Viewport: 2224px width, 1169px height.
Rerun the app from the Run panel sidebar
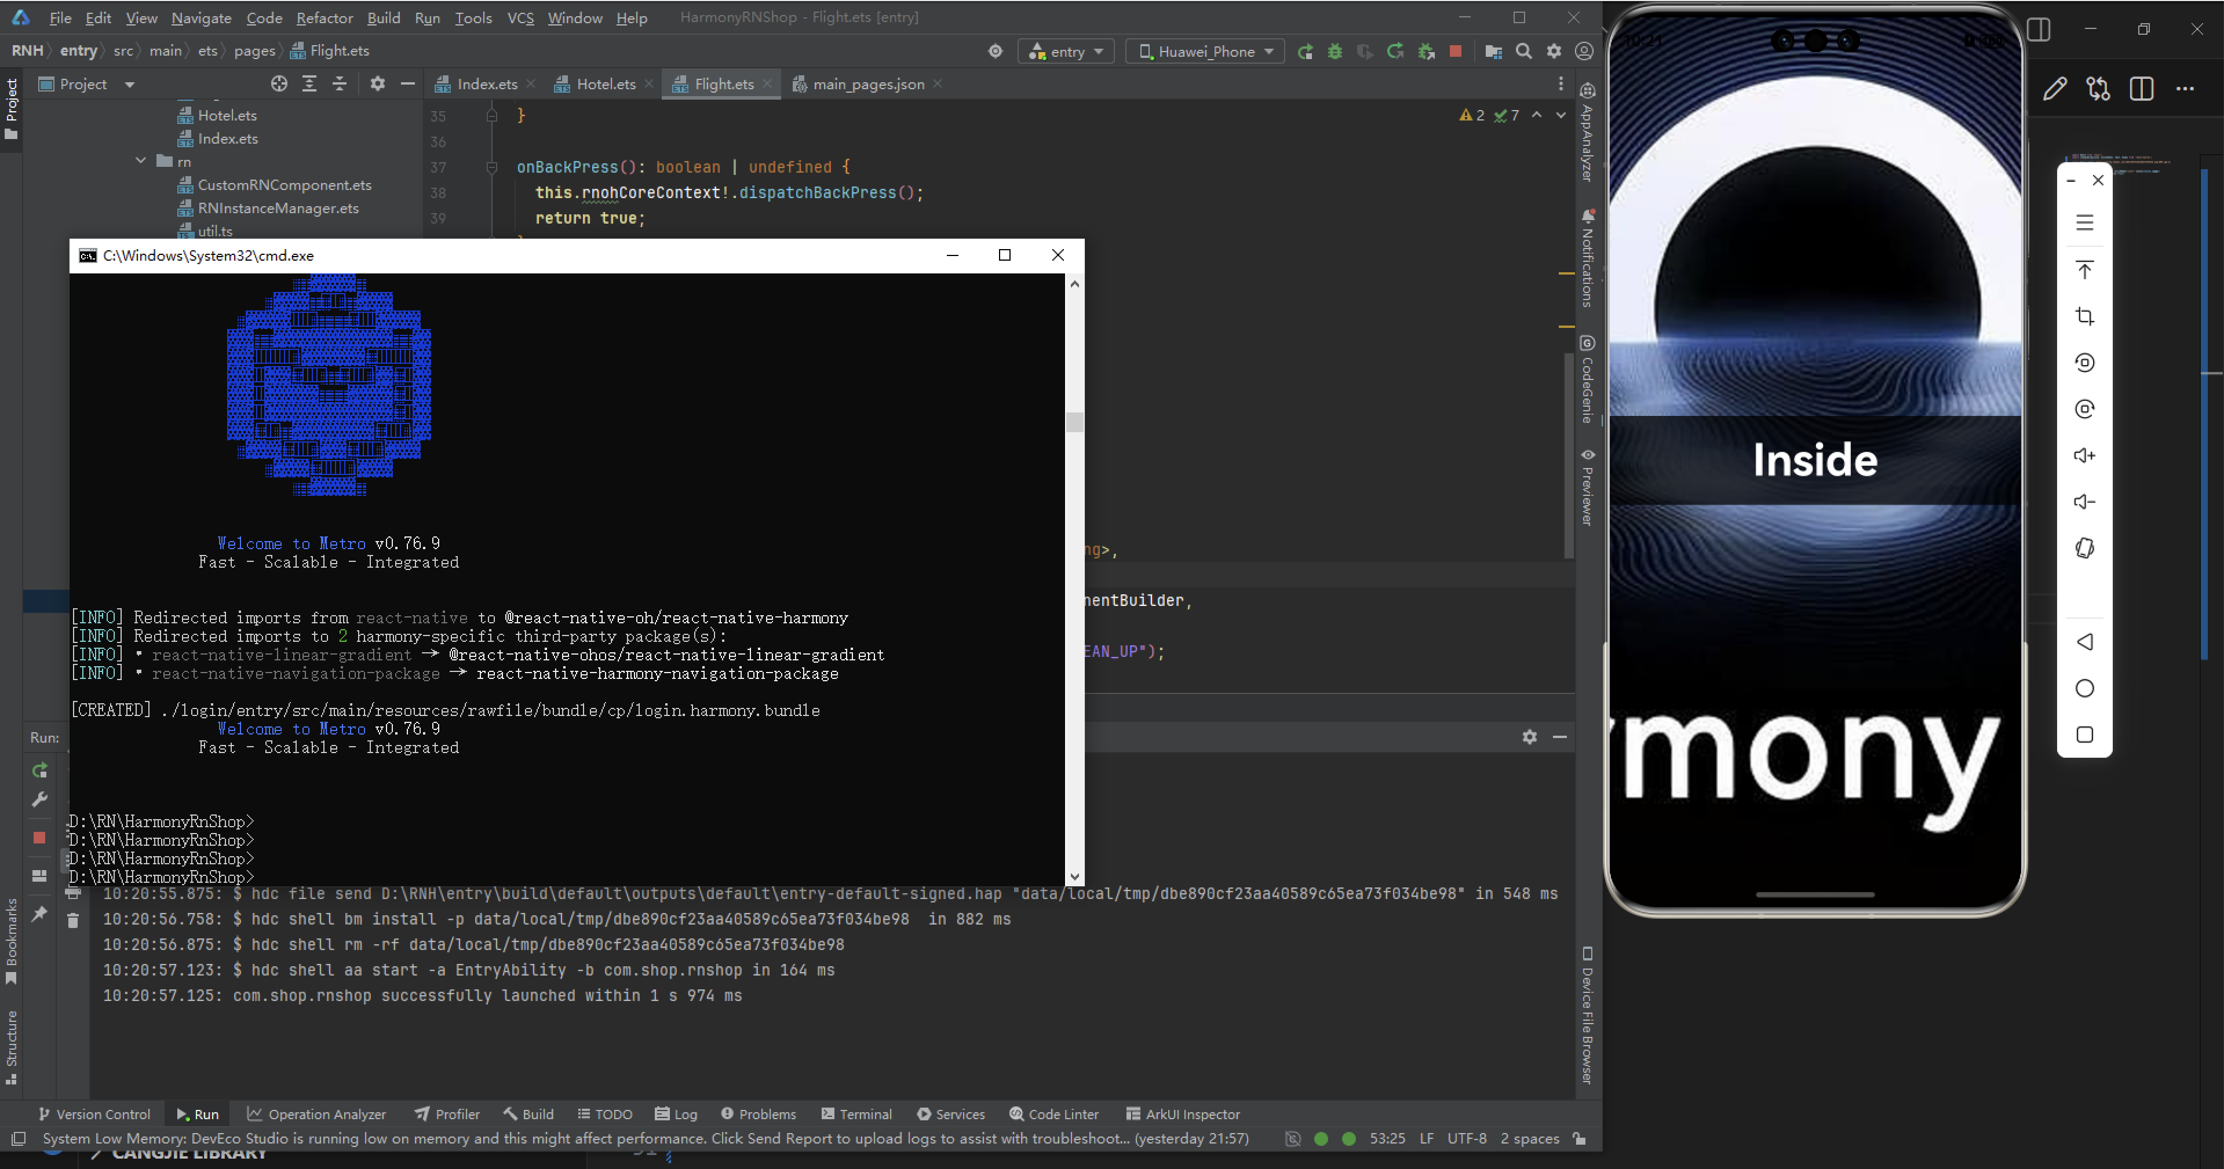[40, 770]
